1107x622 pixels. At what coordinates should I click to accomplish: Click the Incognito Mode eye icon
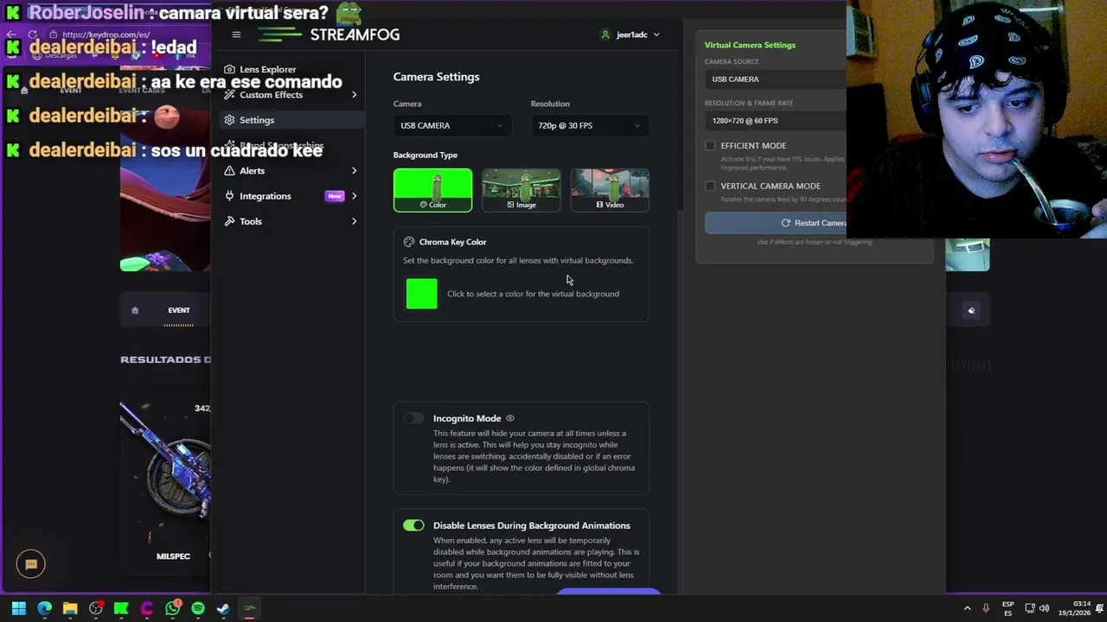click(510, 418)
